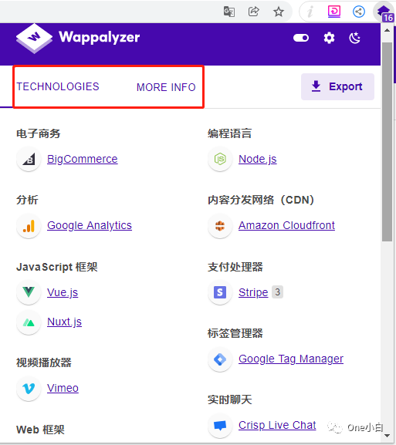Open the Nuxt.js link
Image resolution: width=396 pixels, height=445 pixels.
tap(65, 322)
